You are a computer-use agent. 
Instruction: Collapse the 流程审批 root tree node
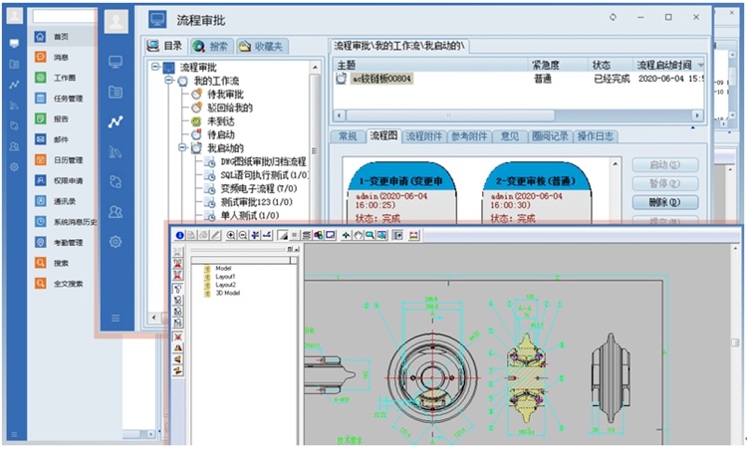coord(155,67)
